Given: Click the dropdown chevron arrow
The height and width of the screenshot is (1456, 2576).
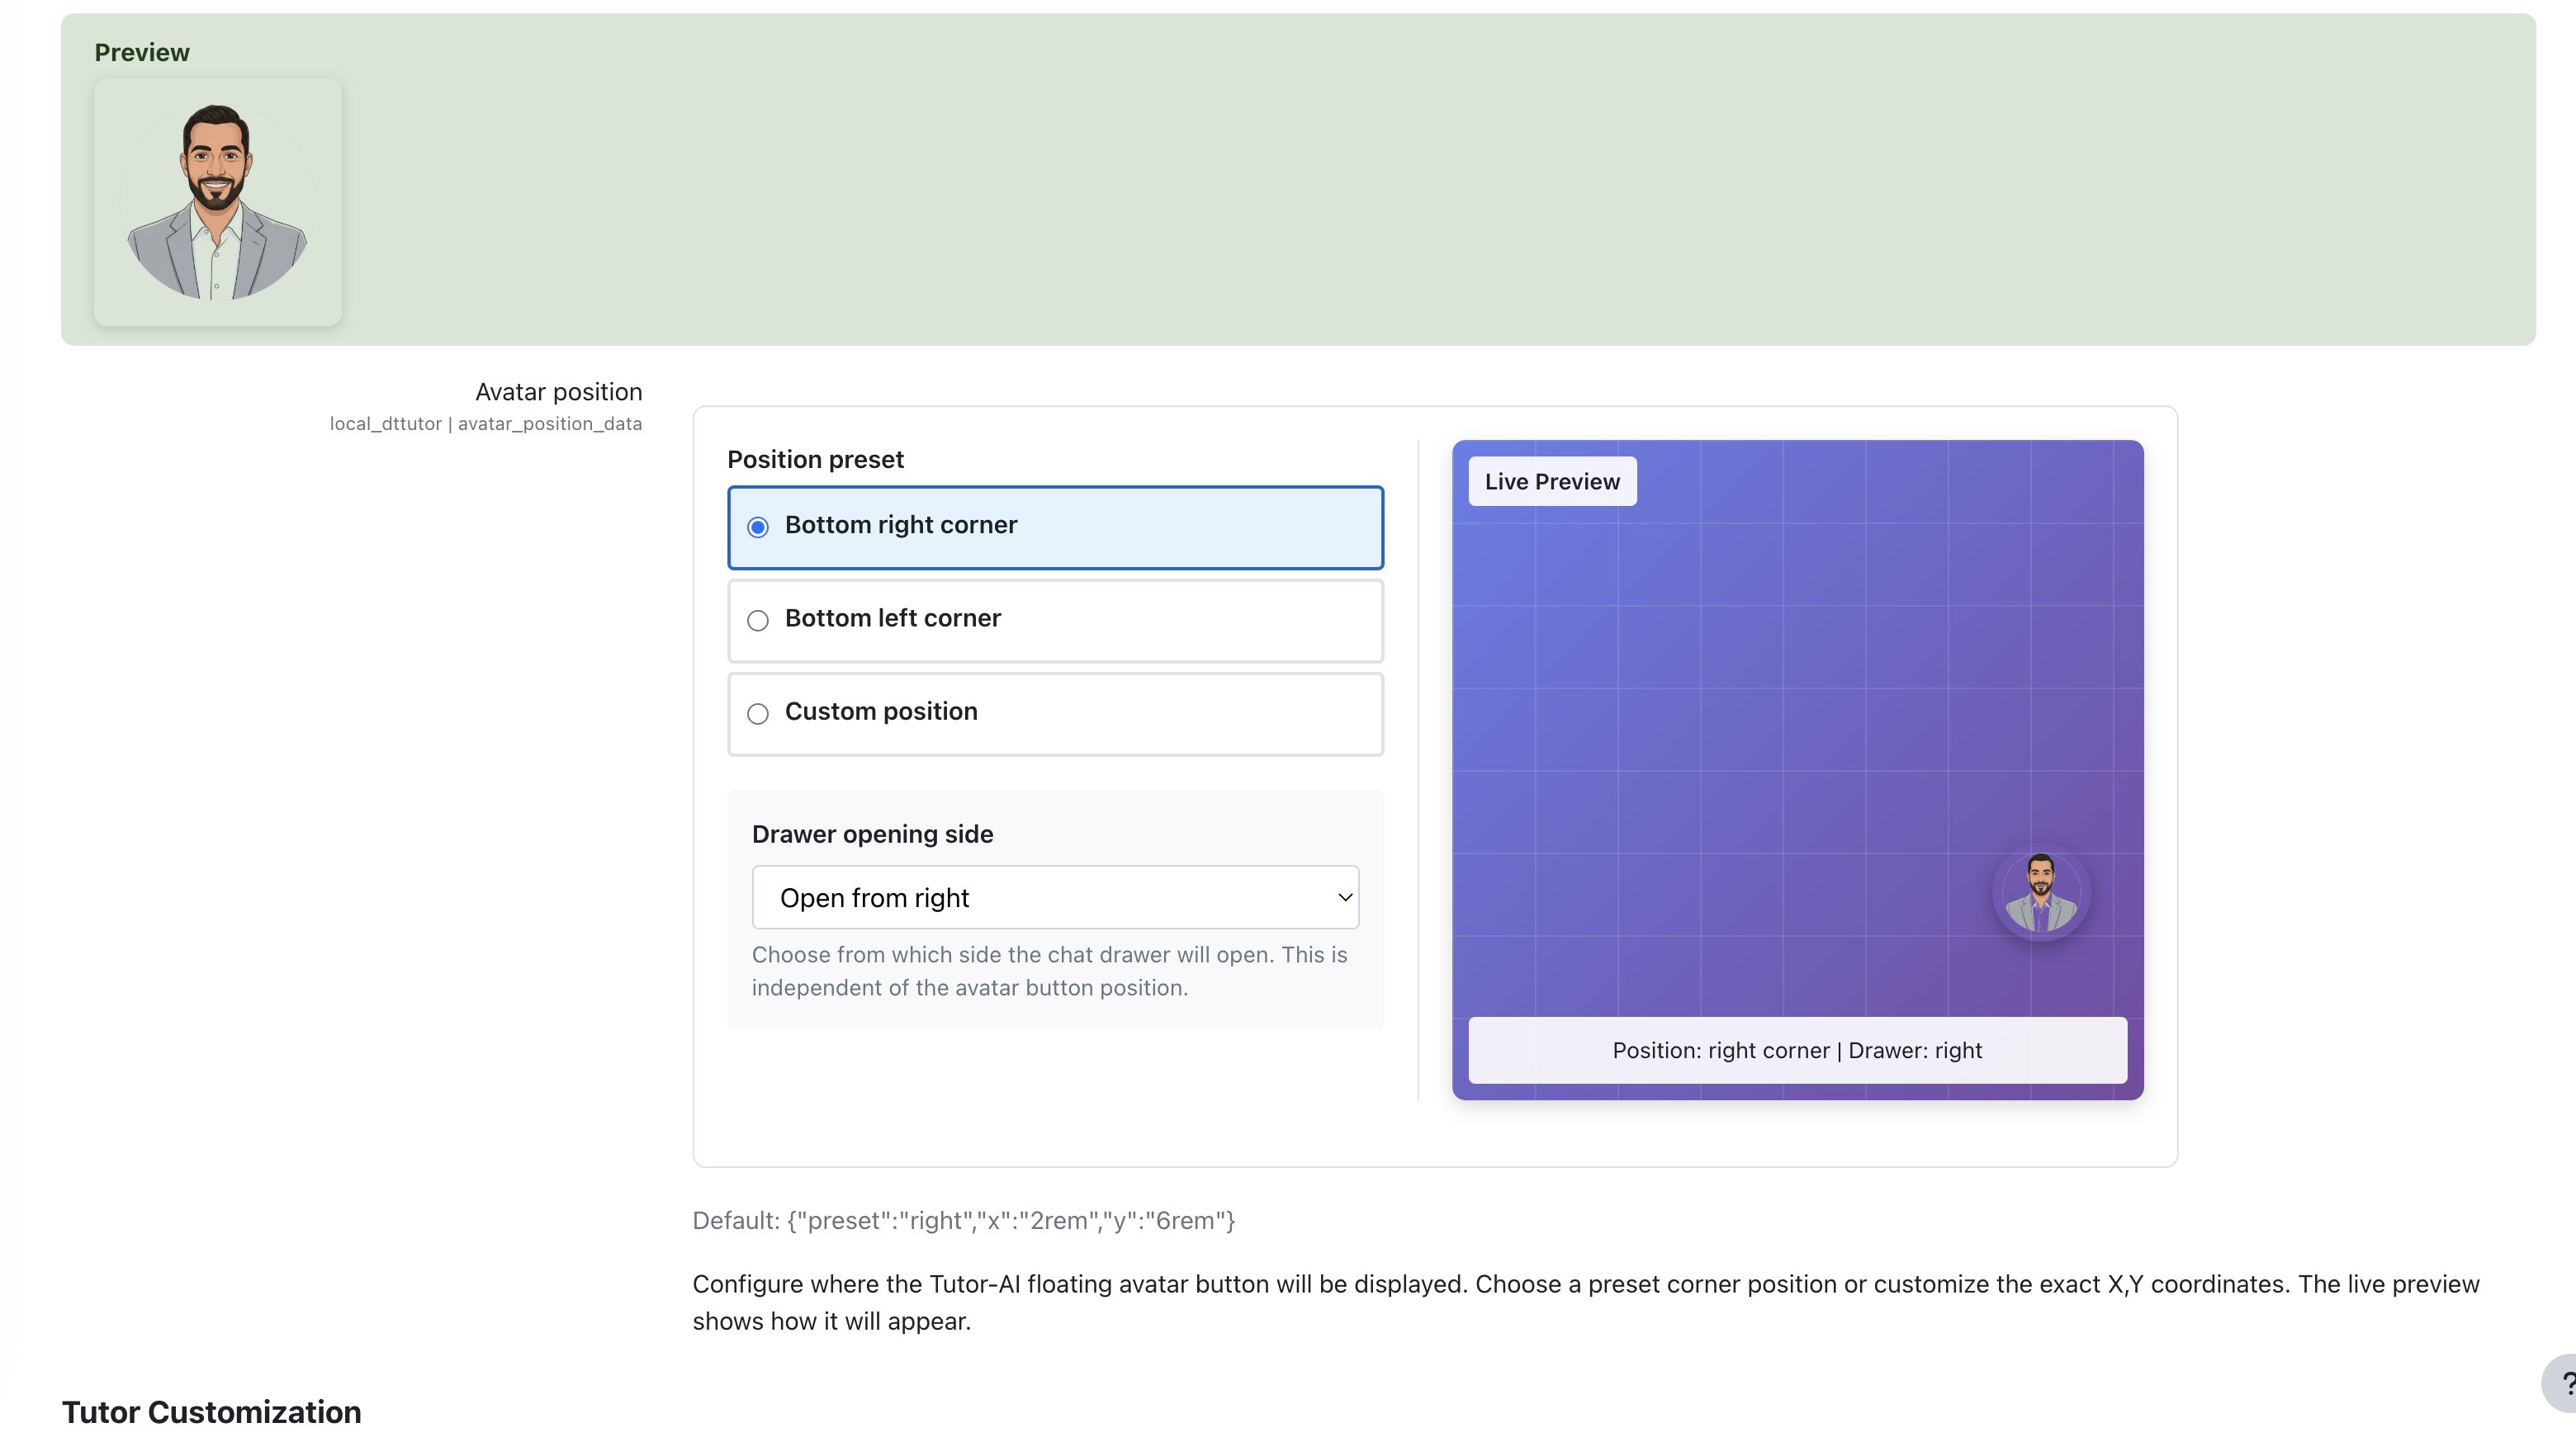Looking at the screenshot, I should 1345,897.
